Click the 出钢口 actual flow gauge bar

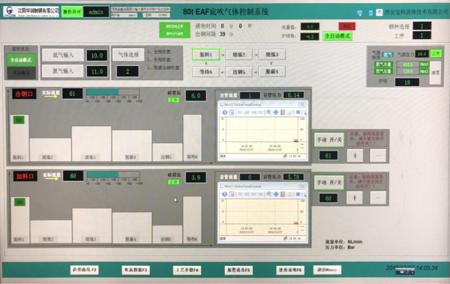[x=112, y=92]
